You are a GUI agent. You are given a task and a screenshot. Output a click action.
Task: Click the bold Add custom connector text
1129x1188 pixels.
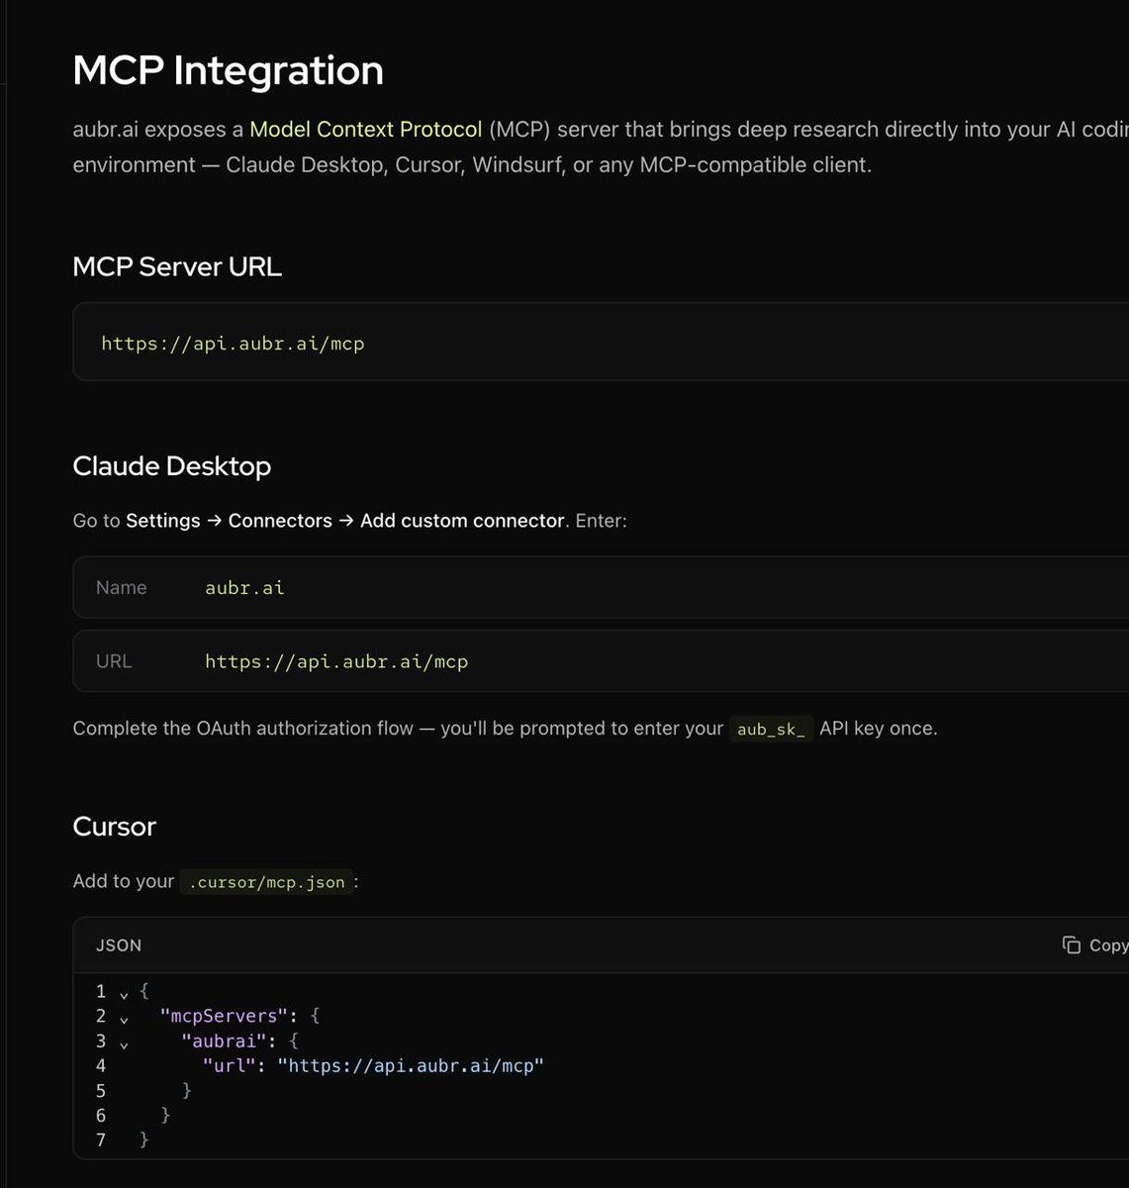pyautogui.click(x=462, y=521)
